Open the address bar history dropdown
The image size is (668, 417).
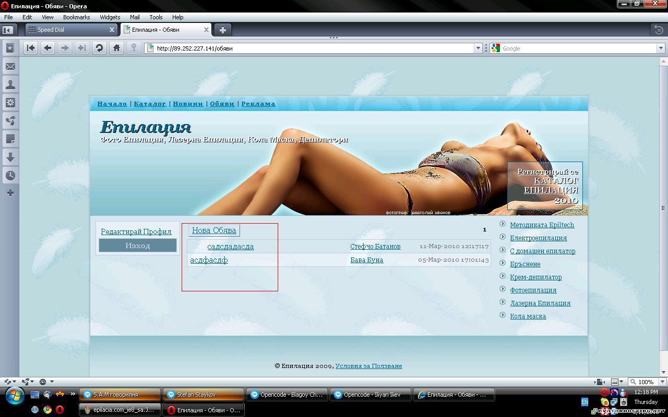(478, 48)
